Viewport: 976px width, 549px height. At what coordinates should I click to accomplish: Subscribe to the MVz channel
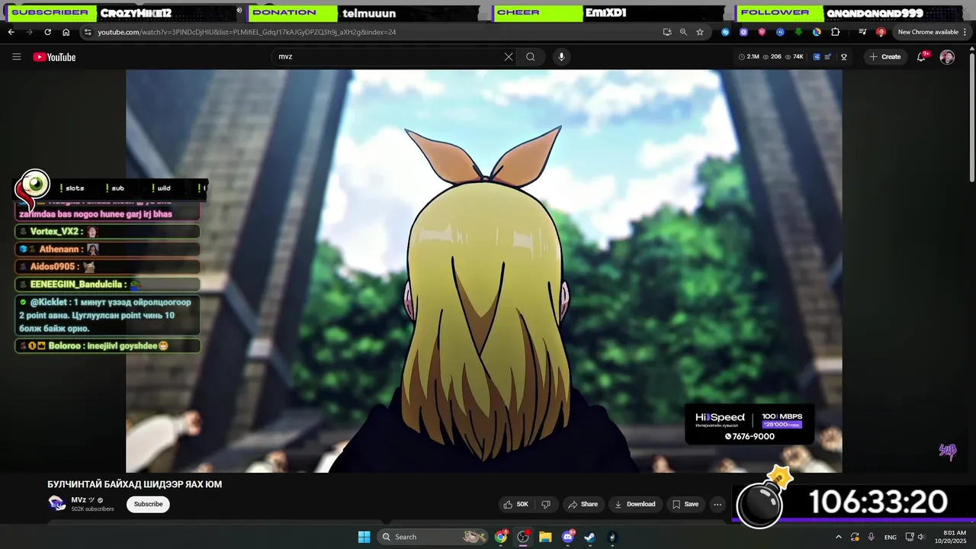(x=148, y=504)
